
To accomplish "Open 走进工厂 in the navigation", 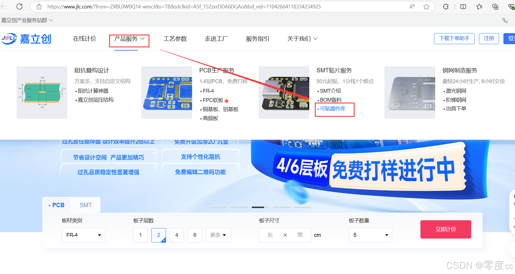I will point(216,39).
